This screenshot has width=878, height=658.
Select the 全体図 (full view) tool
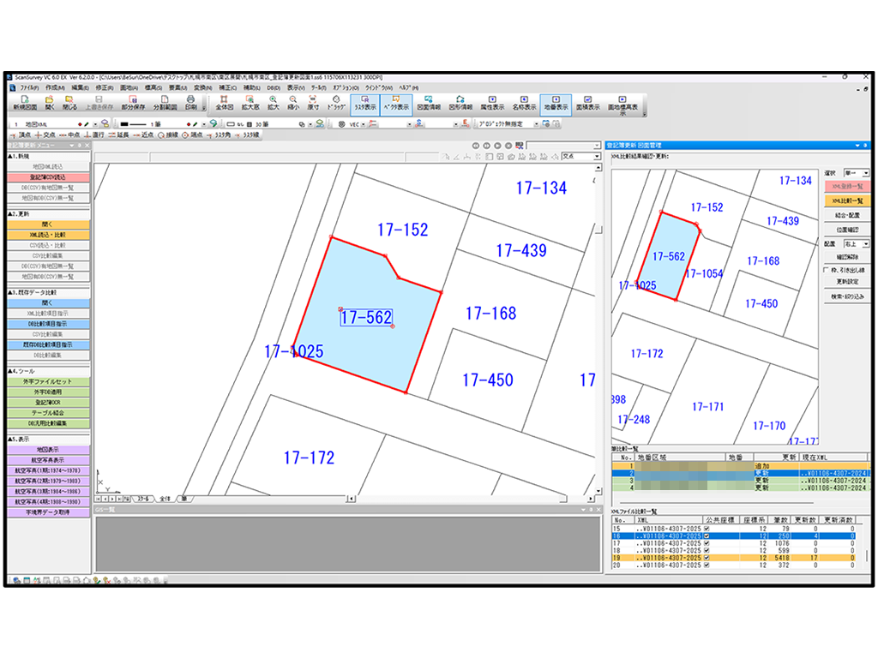[225, 103]
